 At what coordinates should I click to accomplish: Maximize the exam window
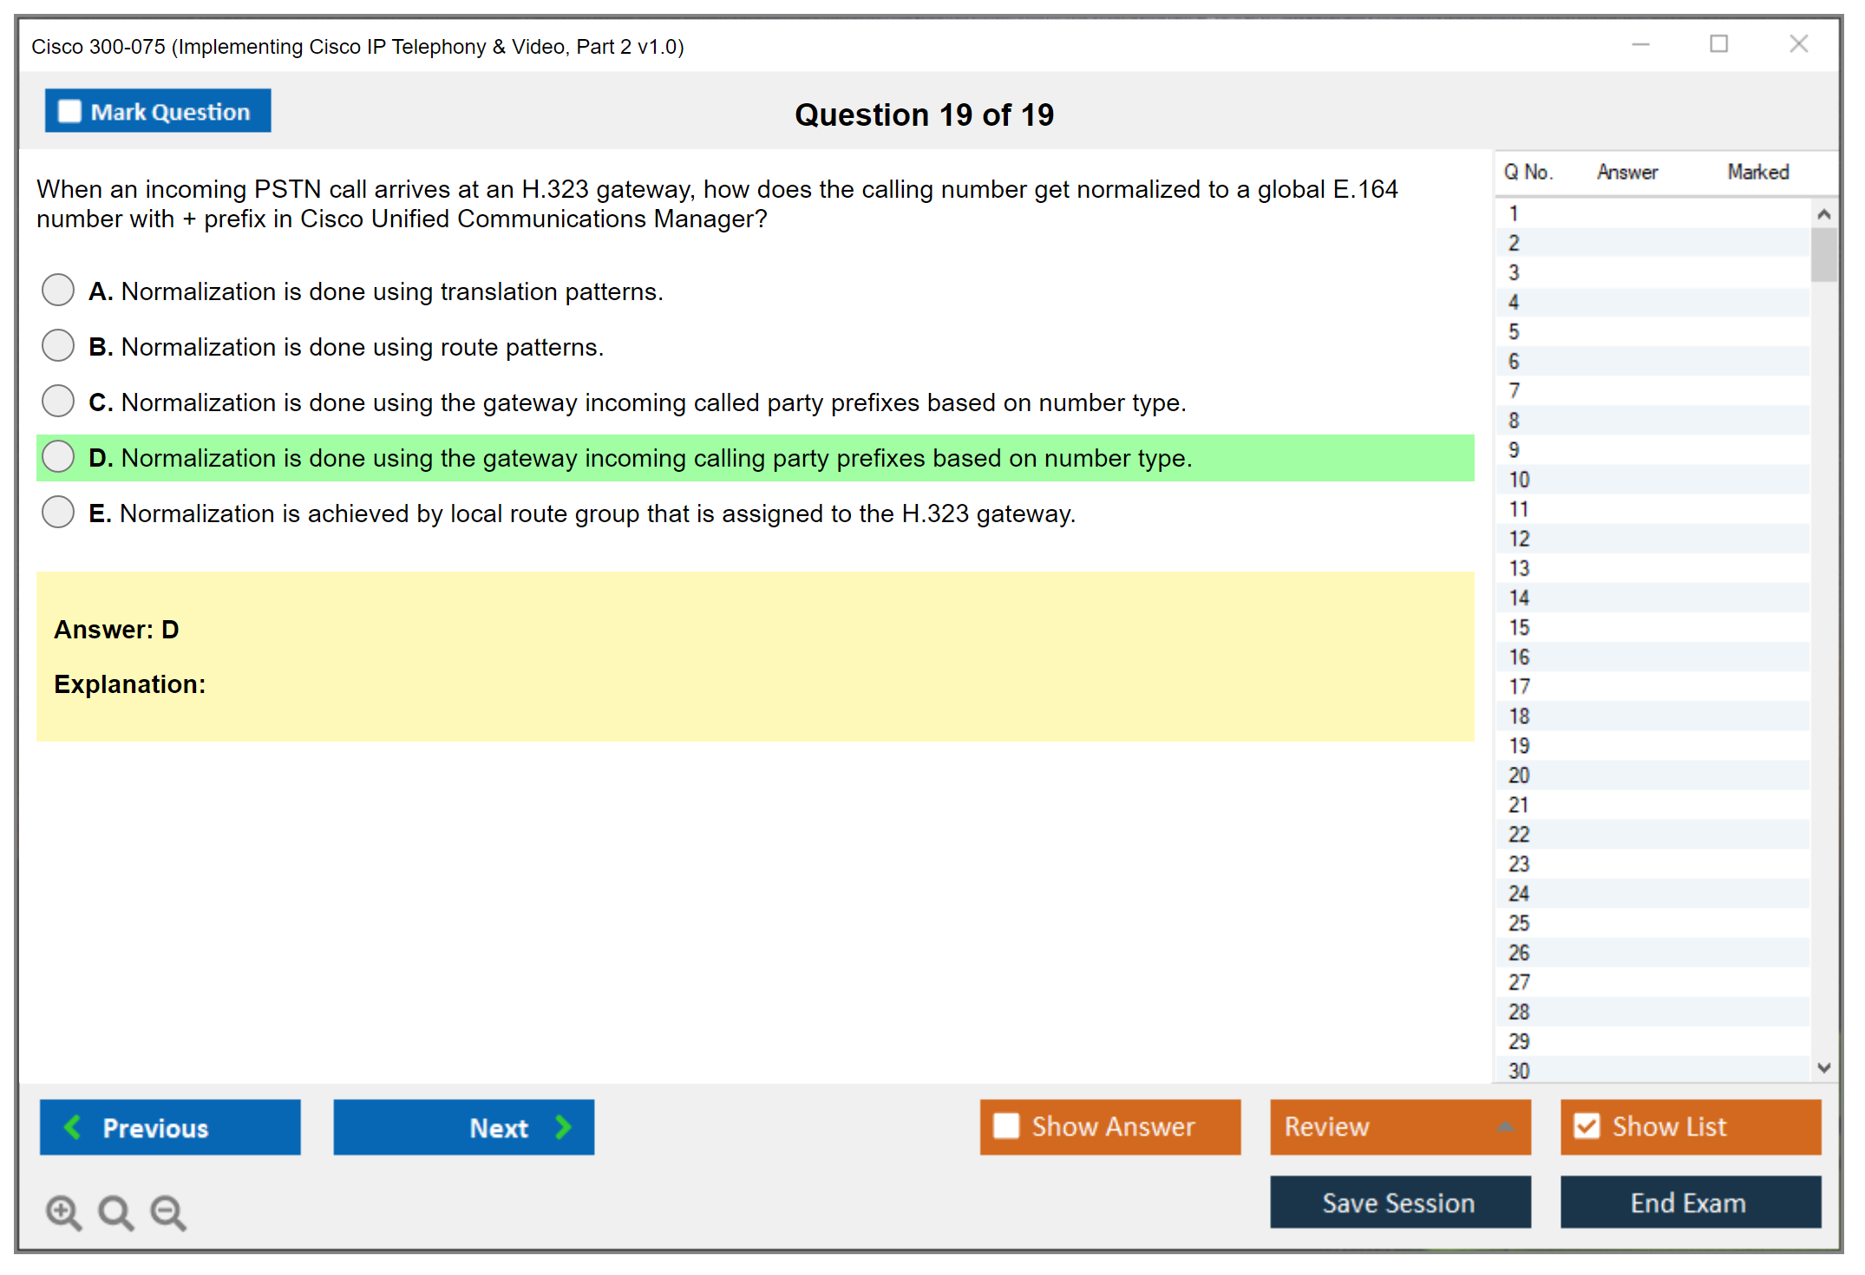[1718, 44]
